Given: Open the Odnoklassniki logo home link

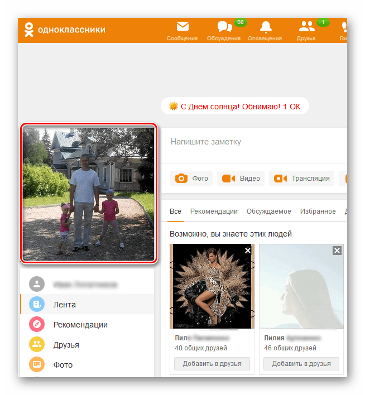Looking at the screenshot, I should tap(65, 30).
